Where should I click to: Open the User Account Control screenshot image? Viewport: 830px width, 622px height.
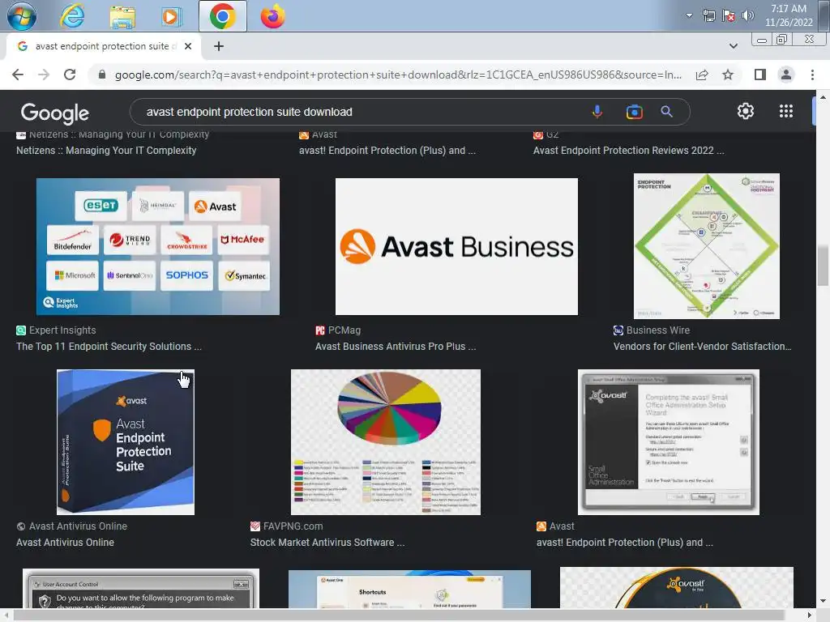pos(141,588)
